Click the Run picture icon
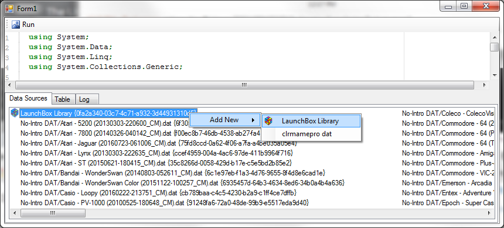504x228 pixels. [15, 25]
